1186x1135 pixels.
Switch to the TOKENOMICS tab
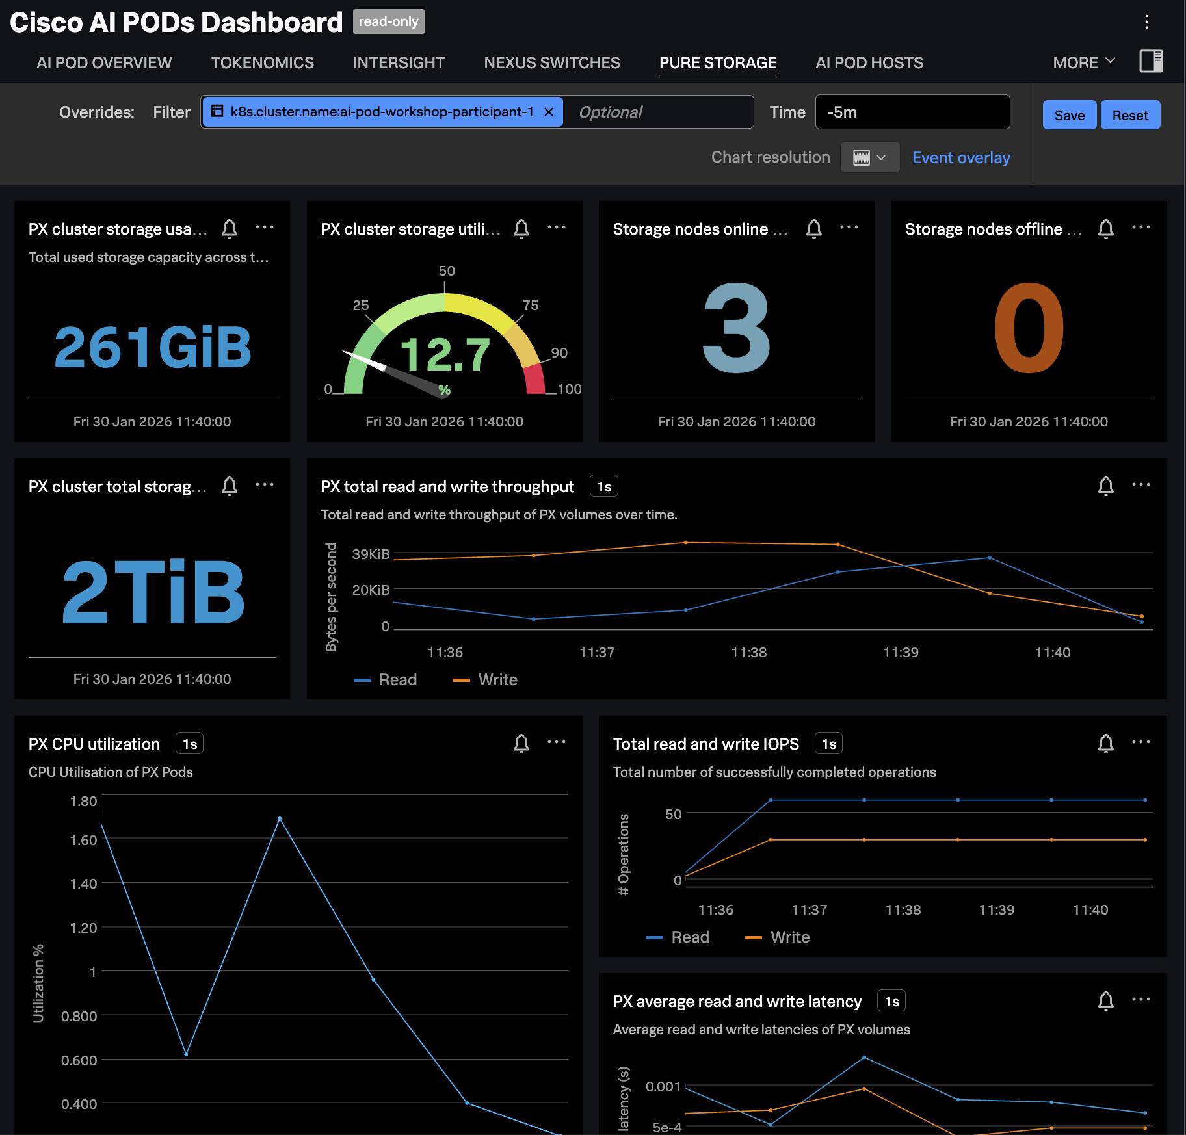point(263,62)
